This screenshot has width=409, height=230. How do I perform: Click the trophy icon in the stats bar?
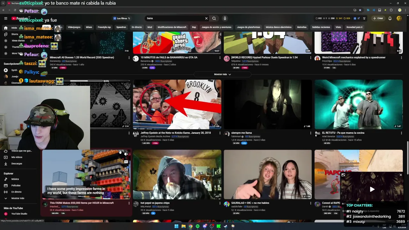pyautogui.click(x=364, y=18)
